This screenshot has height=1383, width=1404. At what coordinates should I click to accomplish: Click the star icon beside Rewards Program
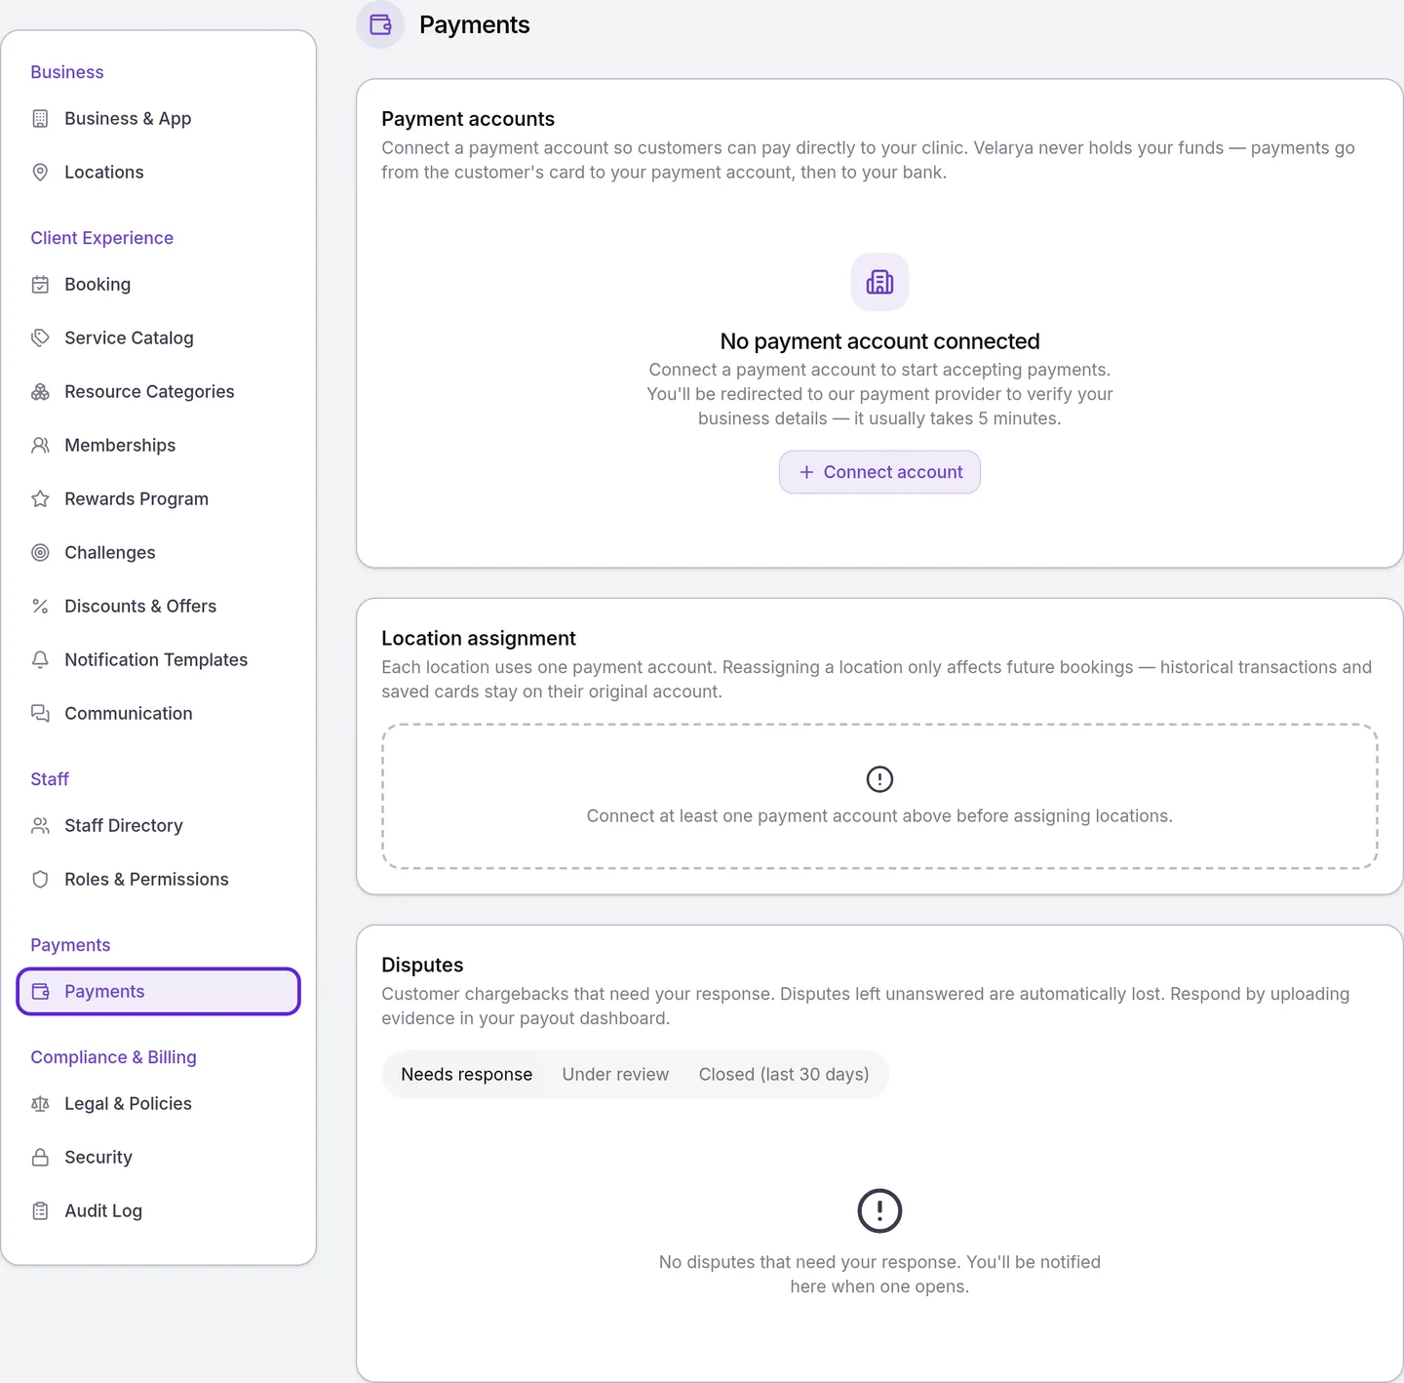40,499
